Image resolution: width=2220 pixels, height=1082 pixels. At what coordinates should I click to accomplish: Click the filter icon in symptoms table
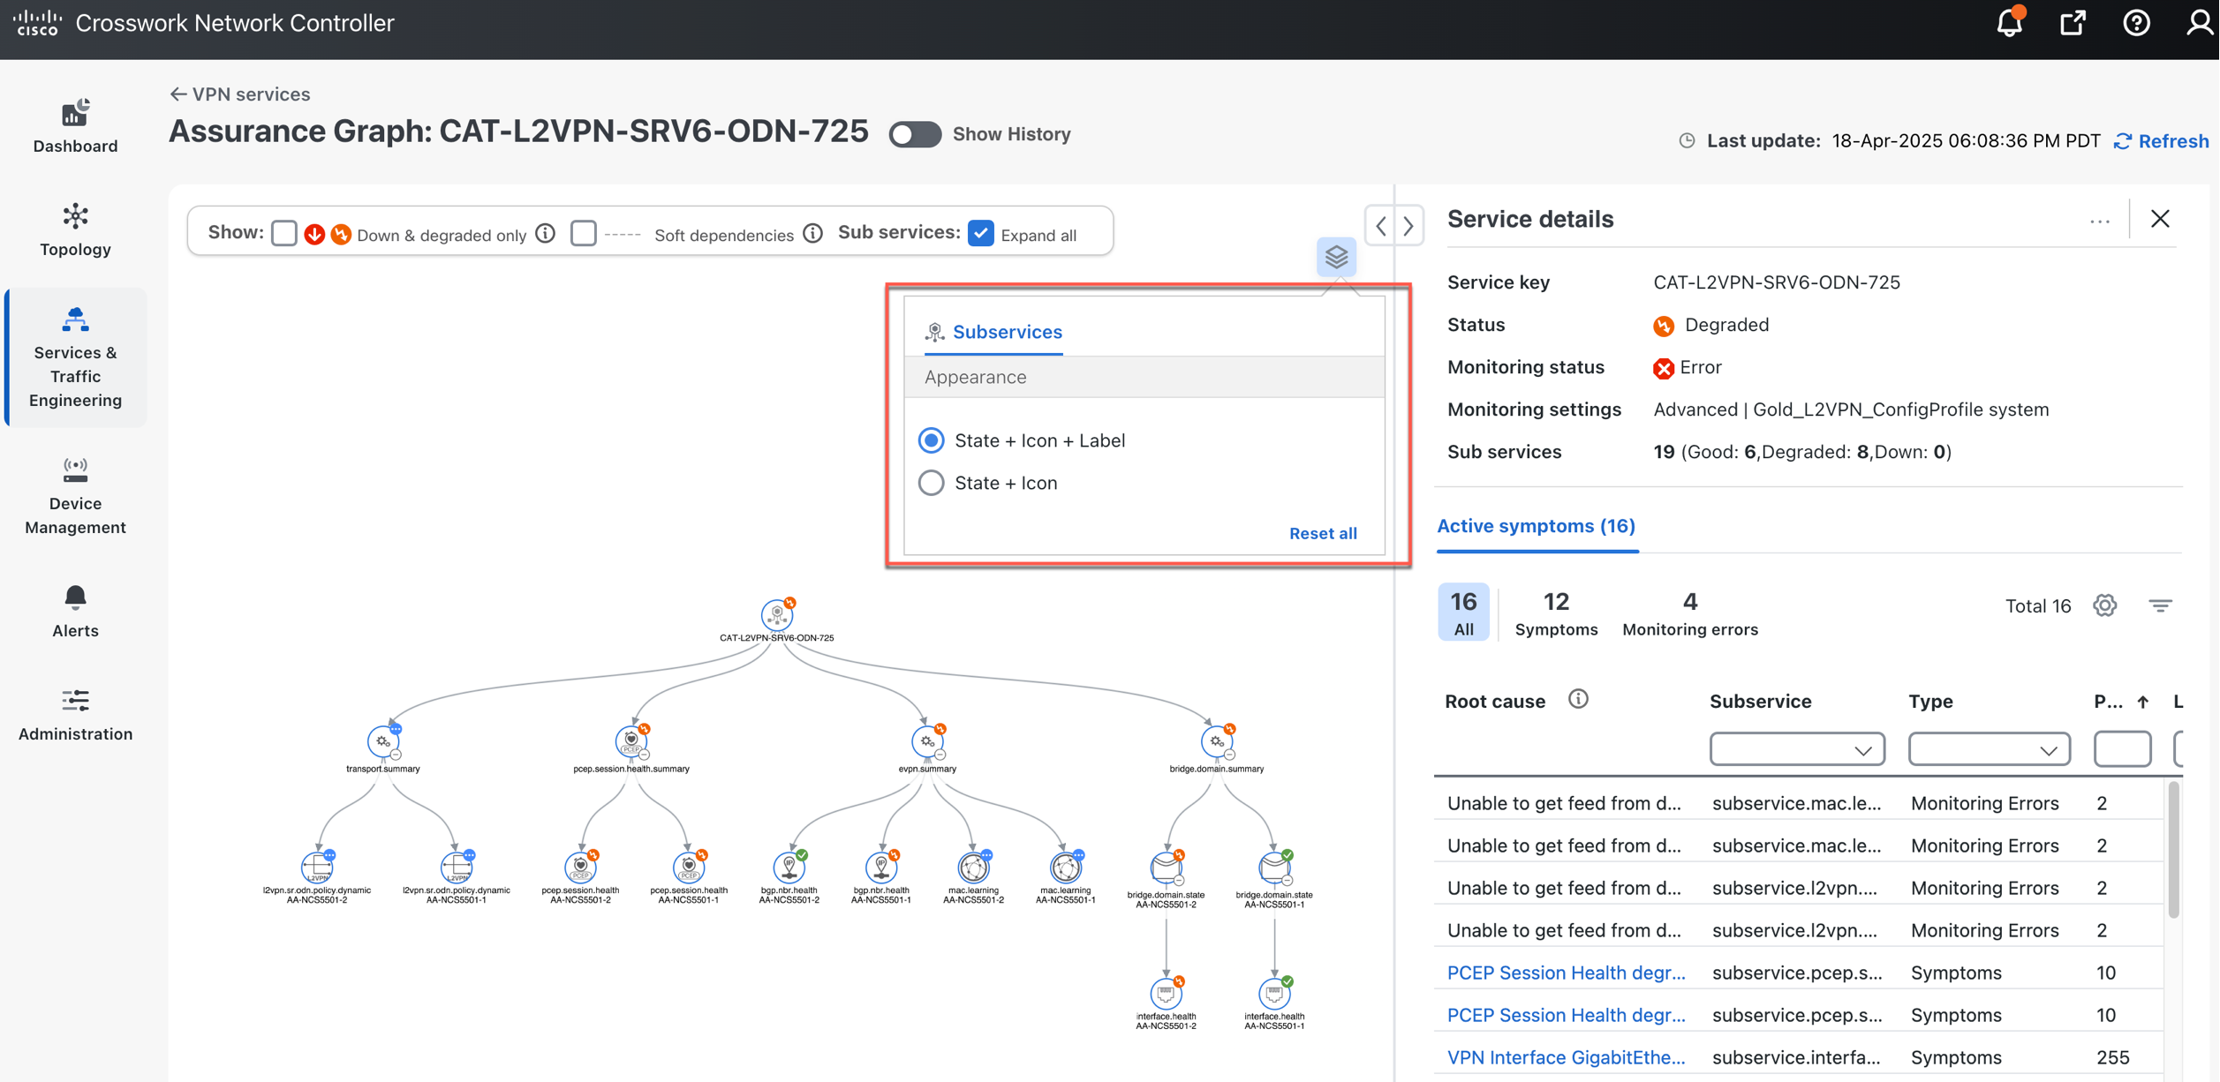[x=2160, y=605]
